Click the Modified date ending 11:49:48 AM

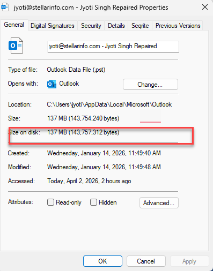104,167
